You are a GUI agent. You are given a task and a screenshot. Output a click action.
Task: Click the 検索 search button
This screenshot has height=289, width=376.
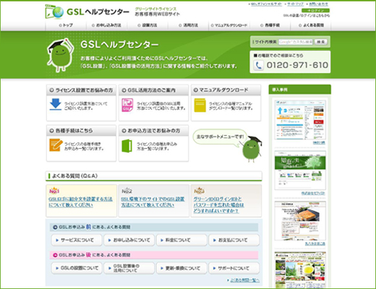pos(321,42)
